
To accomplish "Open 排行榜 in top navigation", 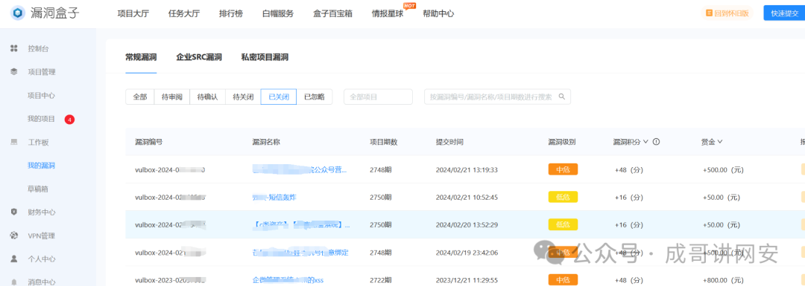I will tap(231, 14).
